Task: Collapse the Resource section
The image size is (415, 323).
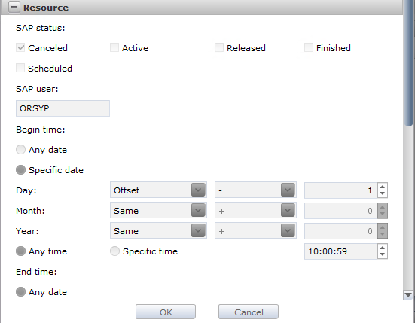Action: pyautogui.click(x=14, y=7)
